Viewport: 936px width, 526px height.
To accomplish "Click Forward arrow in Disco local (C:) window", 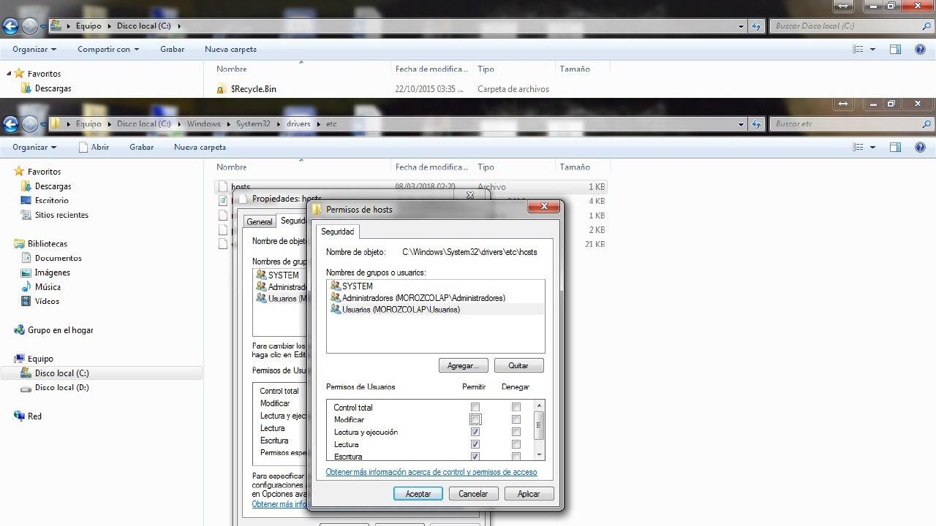I will tap(30, 26).
